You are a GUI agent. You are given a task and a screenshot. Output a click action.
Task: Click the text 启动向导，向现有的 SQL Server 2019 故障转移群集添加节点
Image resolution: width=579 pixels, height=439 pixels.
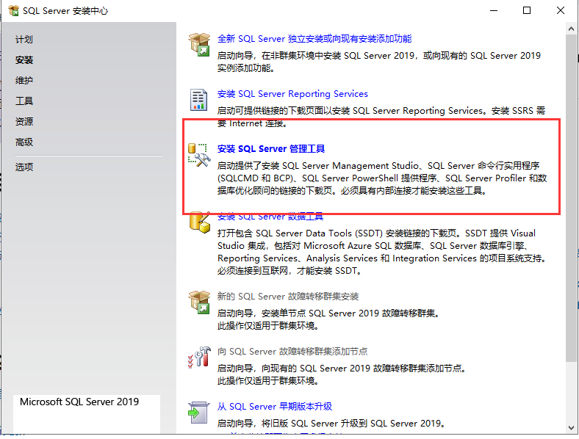pos(342,369)
